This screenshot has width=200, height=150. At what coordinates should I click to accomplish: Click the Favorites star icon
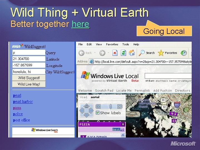click(161, 53)
